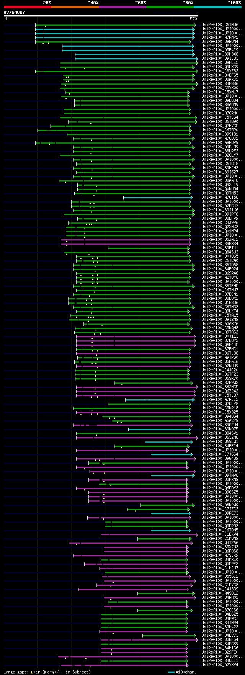
Task: Select the UniRef100_Q5ZAI2 label
Action: 220,239
